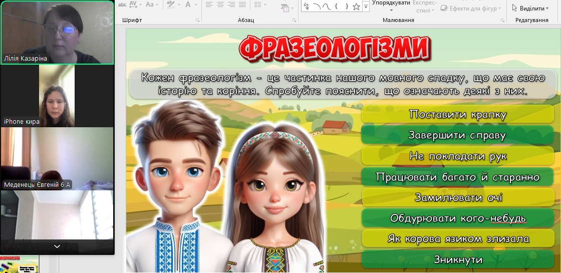Image resolution: width=561 pixels, height=273 pixels.
Task: Click Лілія Казаріна video tile
Action: 57,32
